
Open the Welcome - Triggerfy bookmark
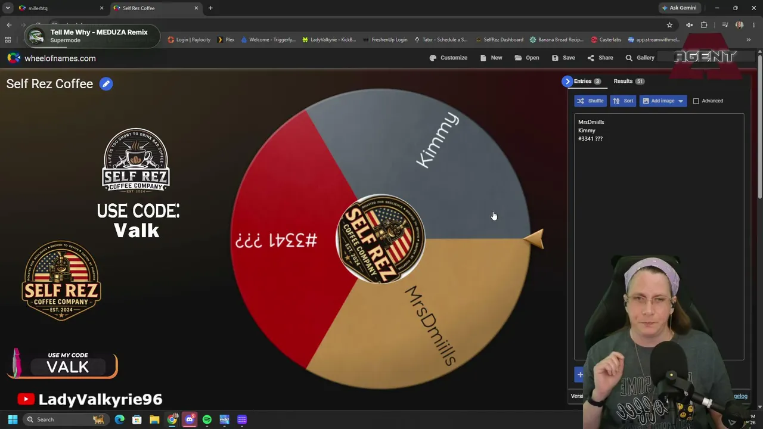point(268,40)
